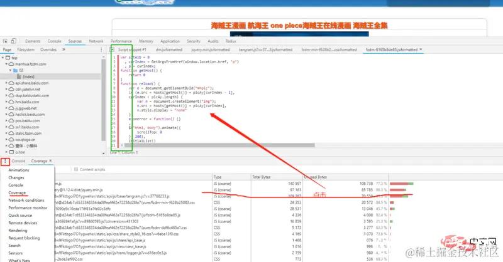
Task: Open the Audits tab
Action: (213, 41)
